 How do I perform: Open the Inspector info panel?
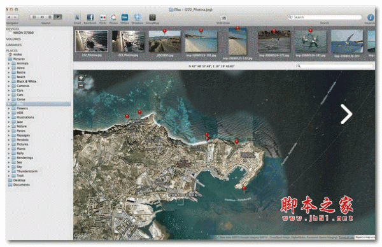tap(371, 18)
